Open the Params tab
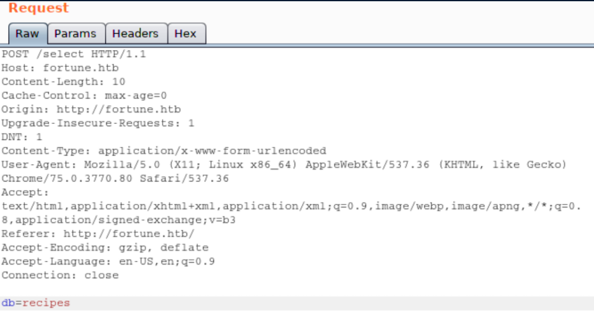 pyautogui.click(x=75, y=33)
